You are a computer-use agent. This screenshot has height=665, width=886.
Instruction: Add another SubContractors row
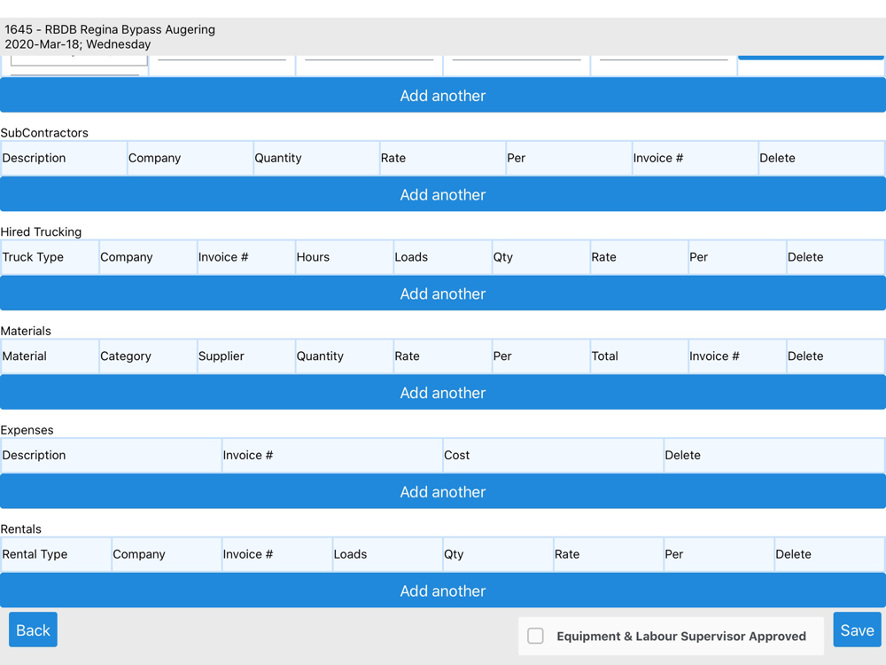coord(443,195)
